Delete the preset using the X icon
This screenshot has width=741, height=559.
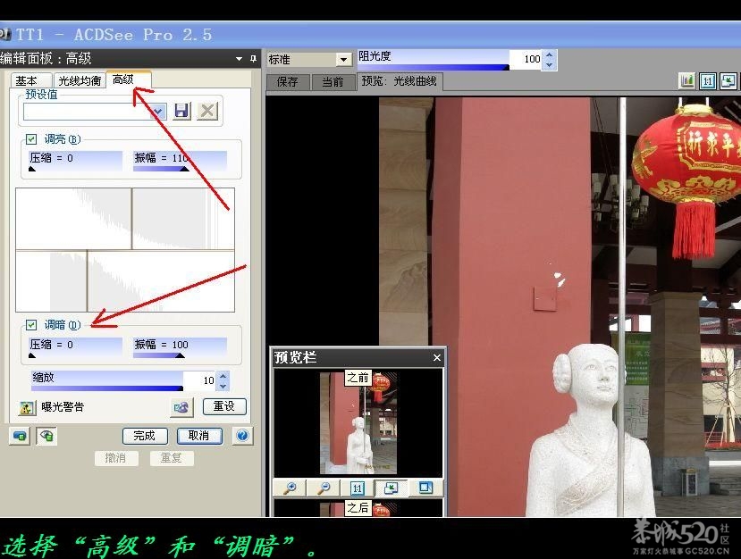tap(207, 111)
